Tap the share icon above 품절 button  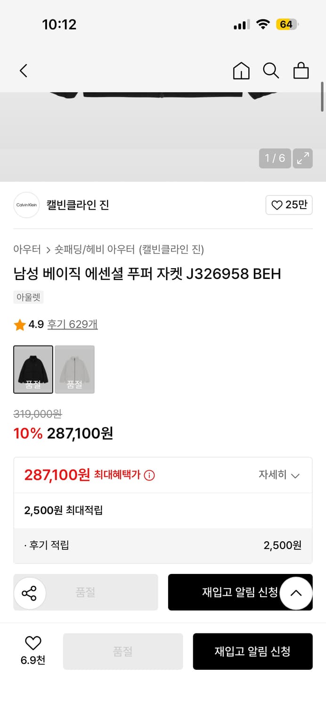tap(30, 592)
